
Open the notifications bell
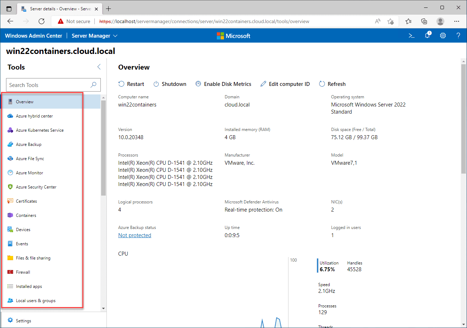click(428, 35)
